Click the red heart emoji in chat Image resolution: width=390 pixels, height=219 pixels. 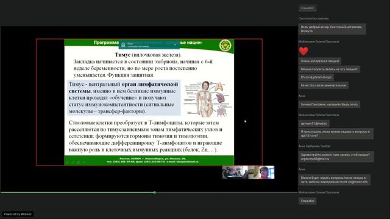point(303,51)
